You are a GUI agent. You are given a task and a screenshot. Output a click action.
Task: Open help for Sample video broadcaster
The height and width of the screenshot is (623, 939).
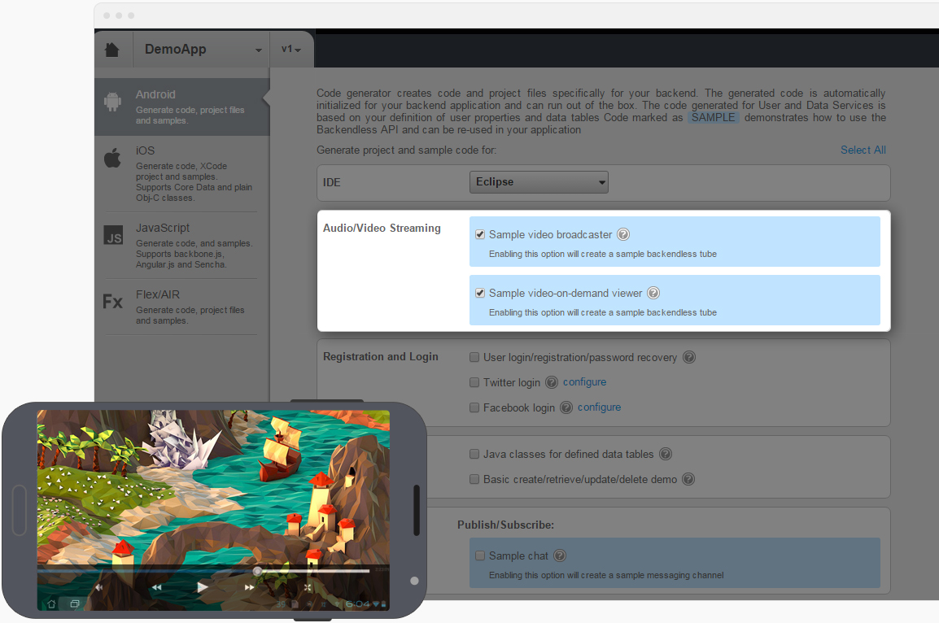pos(623,234)
